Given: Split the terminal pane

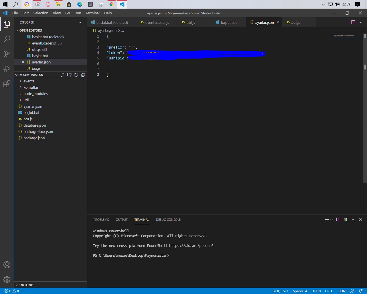Looking at the screenshot, I should [x=338, y=220].
